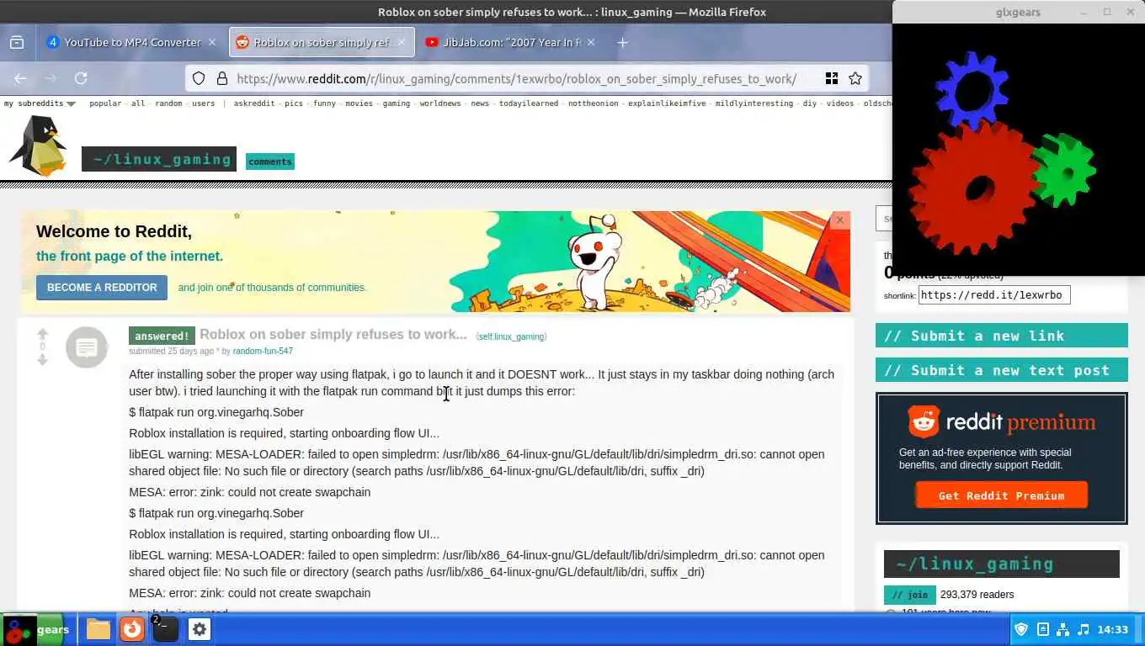Click the answered! flair tag
Viewport: 1145px width, 646px height.
pyautogui.click(x=162, y=336)
